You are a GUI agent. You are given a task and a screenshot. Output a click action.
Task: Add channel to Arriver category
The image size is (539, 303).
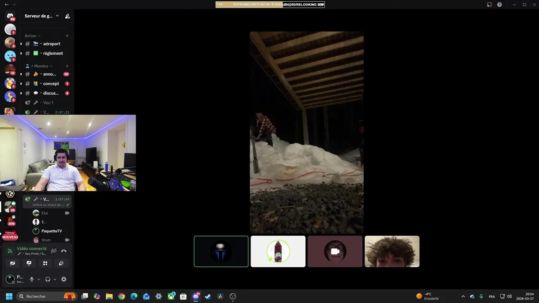(67, 36)
